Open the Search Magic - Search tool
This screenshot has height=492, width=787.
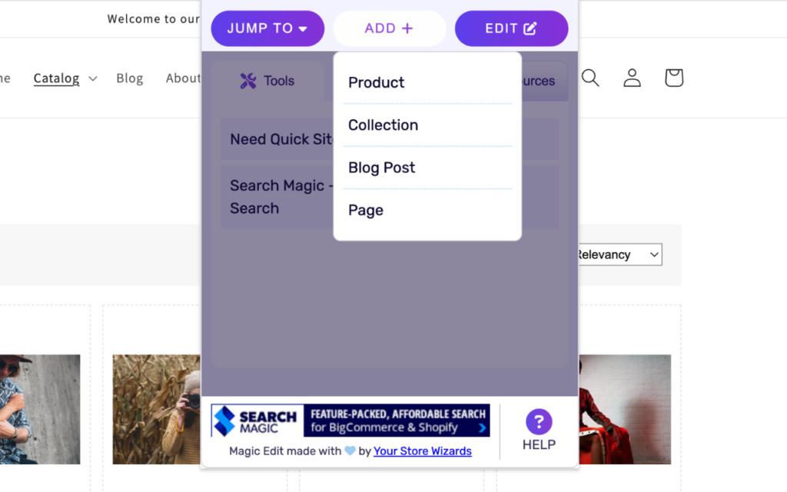pyautogui.click(x=277, y=196)
